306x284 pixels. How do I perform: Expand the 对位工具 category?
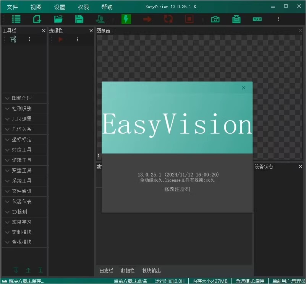(x=24, y=150)
